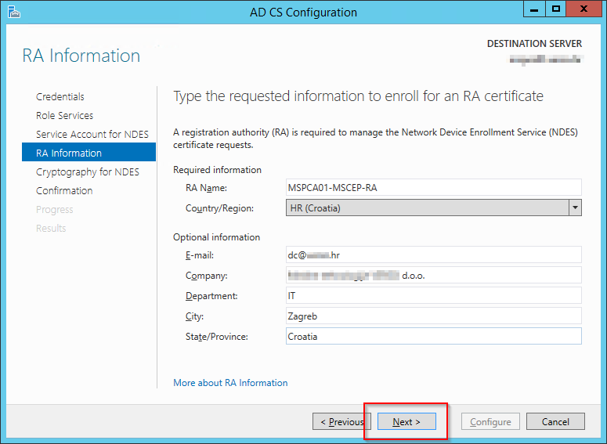Open the Confirmation step
Screen dimensions: 607x444
(64, 191)
